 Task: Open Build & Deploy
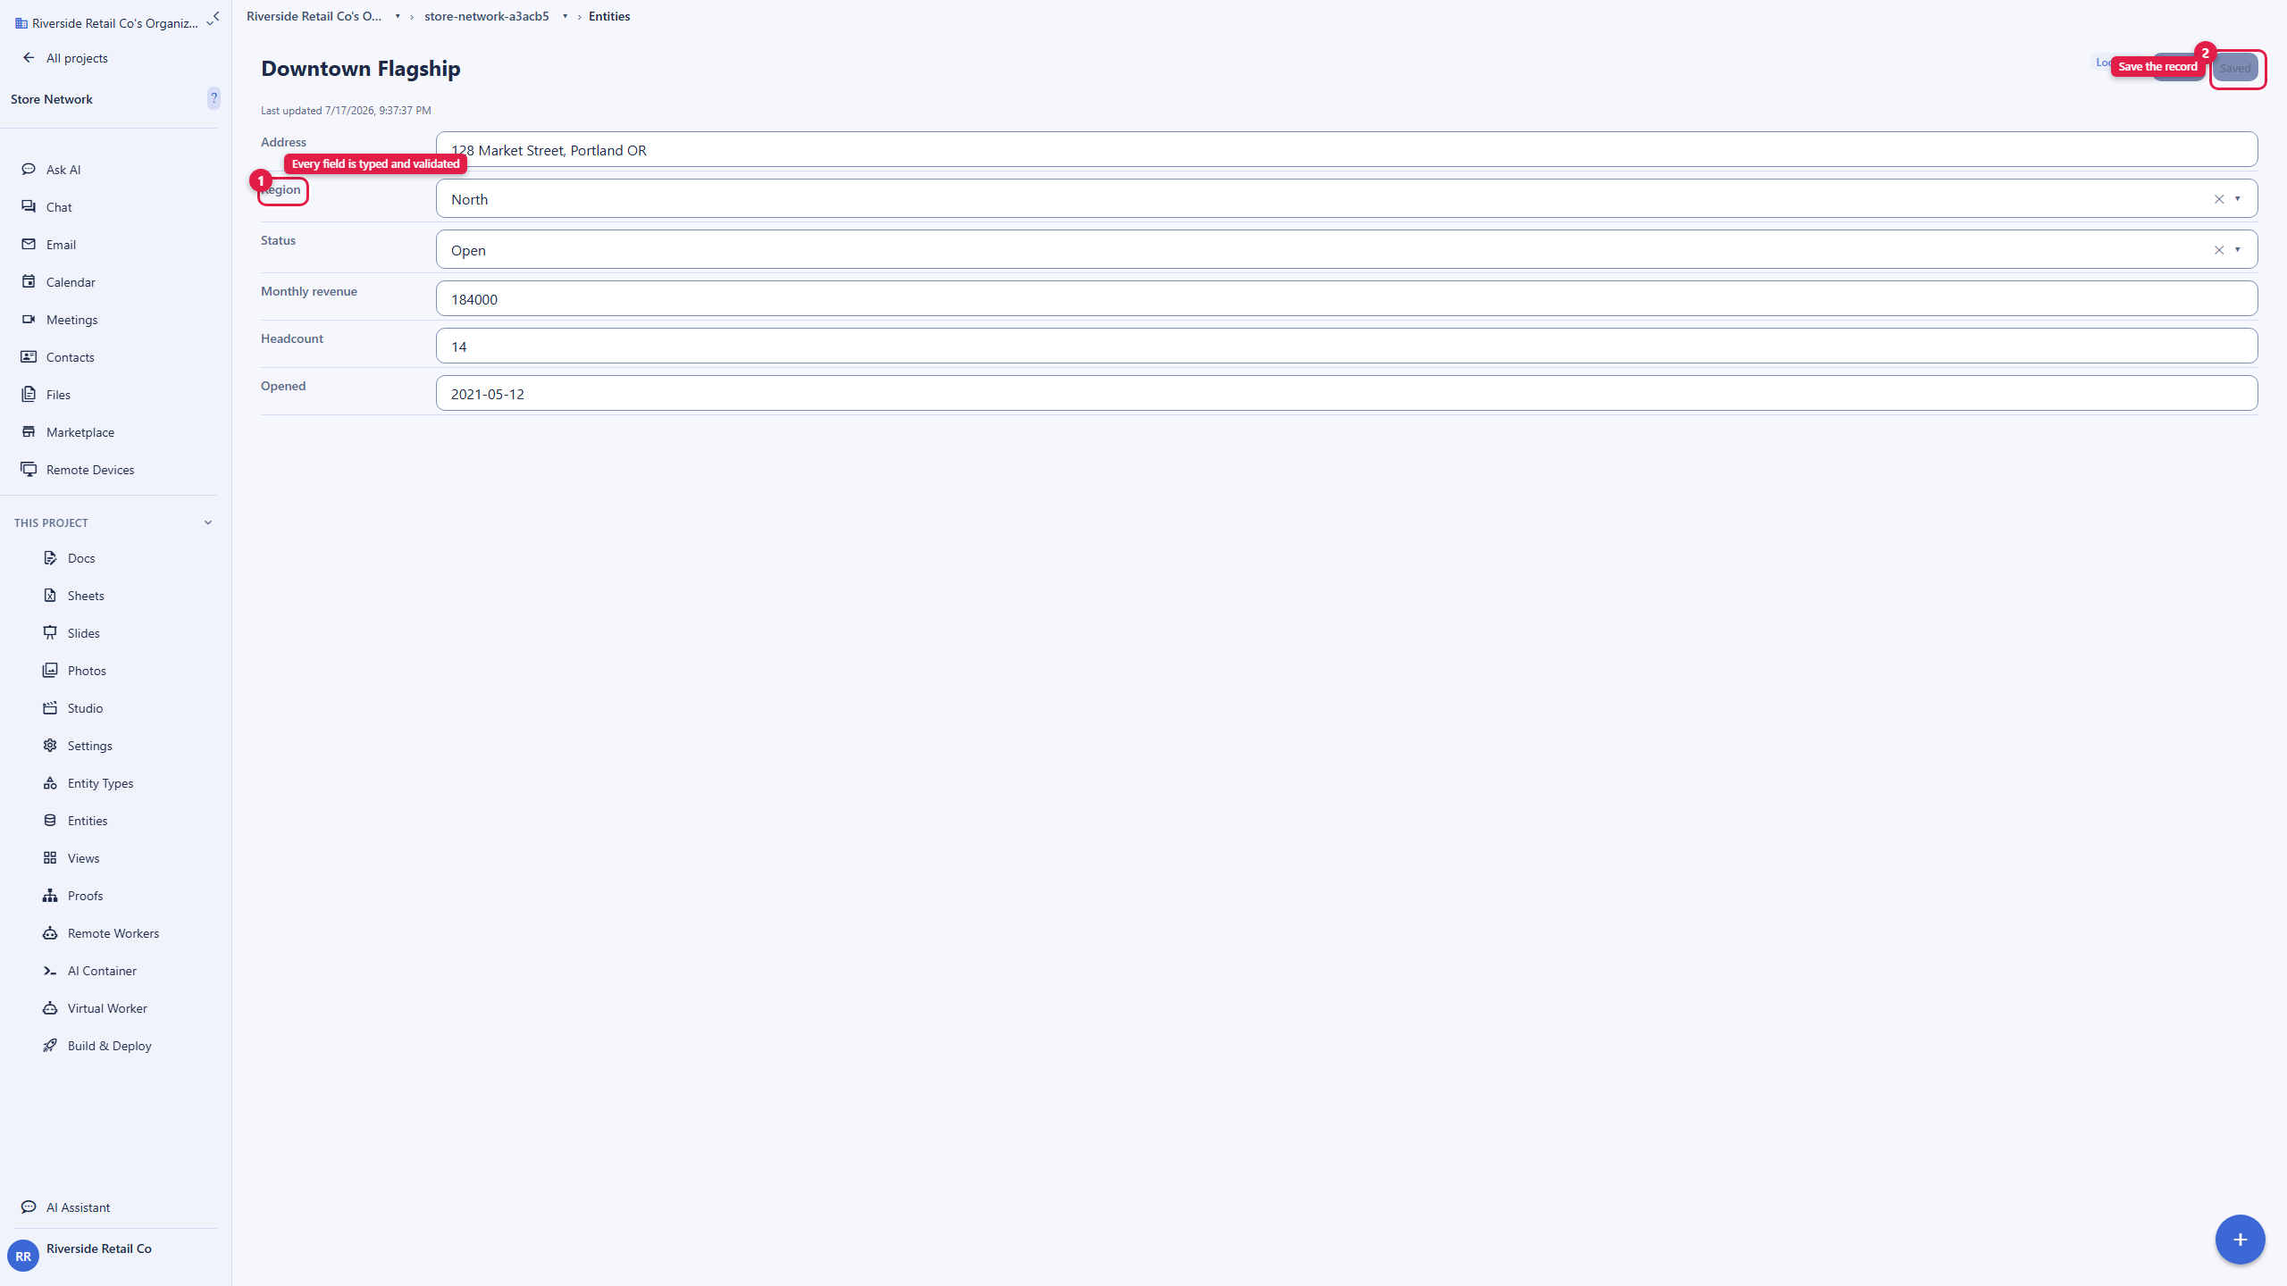click(109, 1046)
